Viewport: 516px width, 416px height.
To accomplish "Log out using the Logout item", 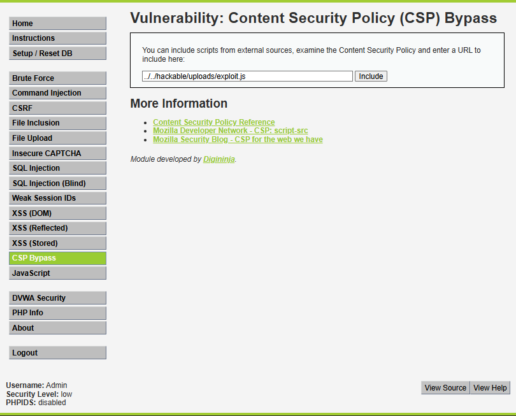I will pyautogui.click(x=57, y=353).
